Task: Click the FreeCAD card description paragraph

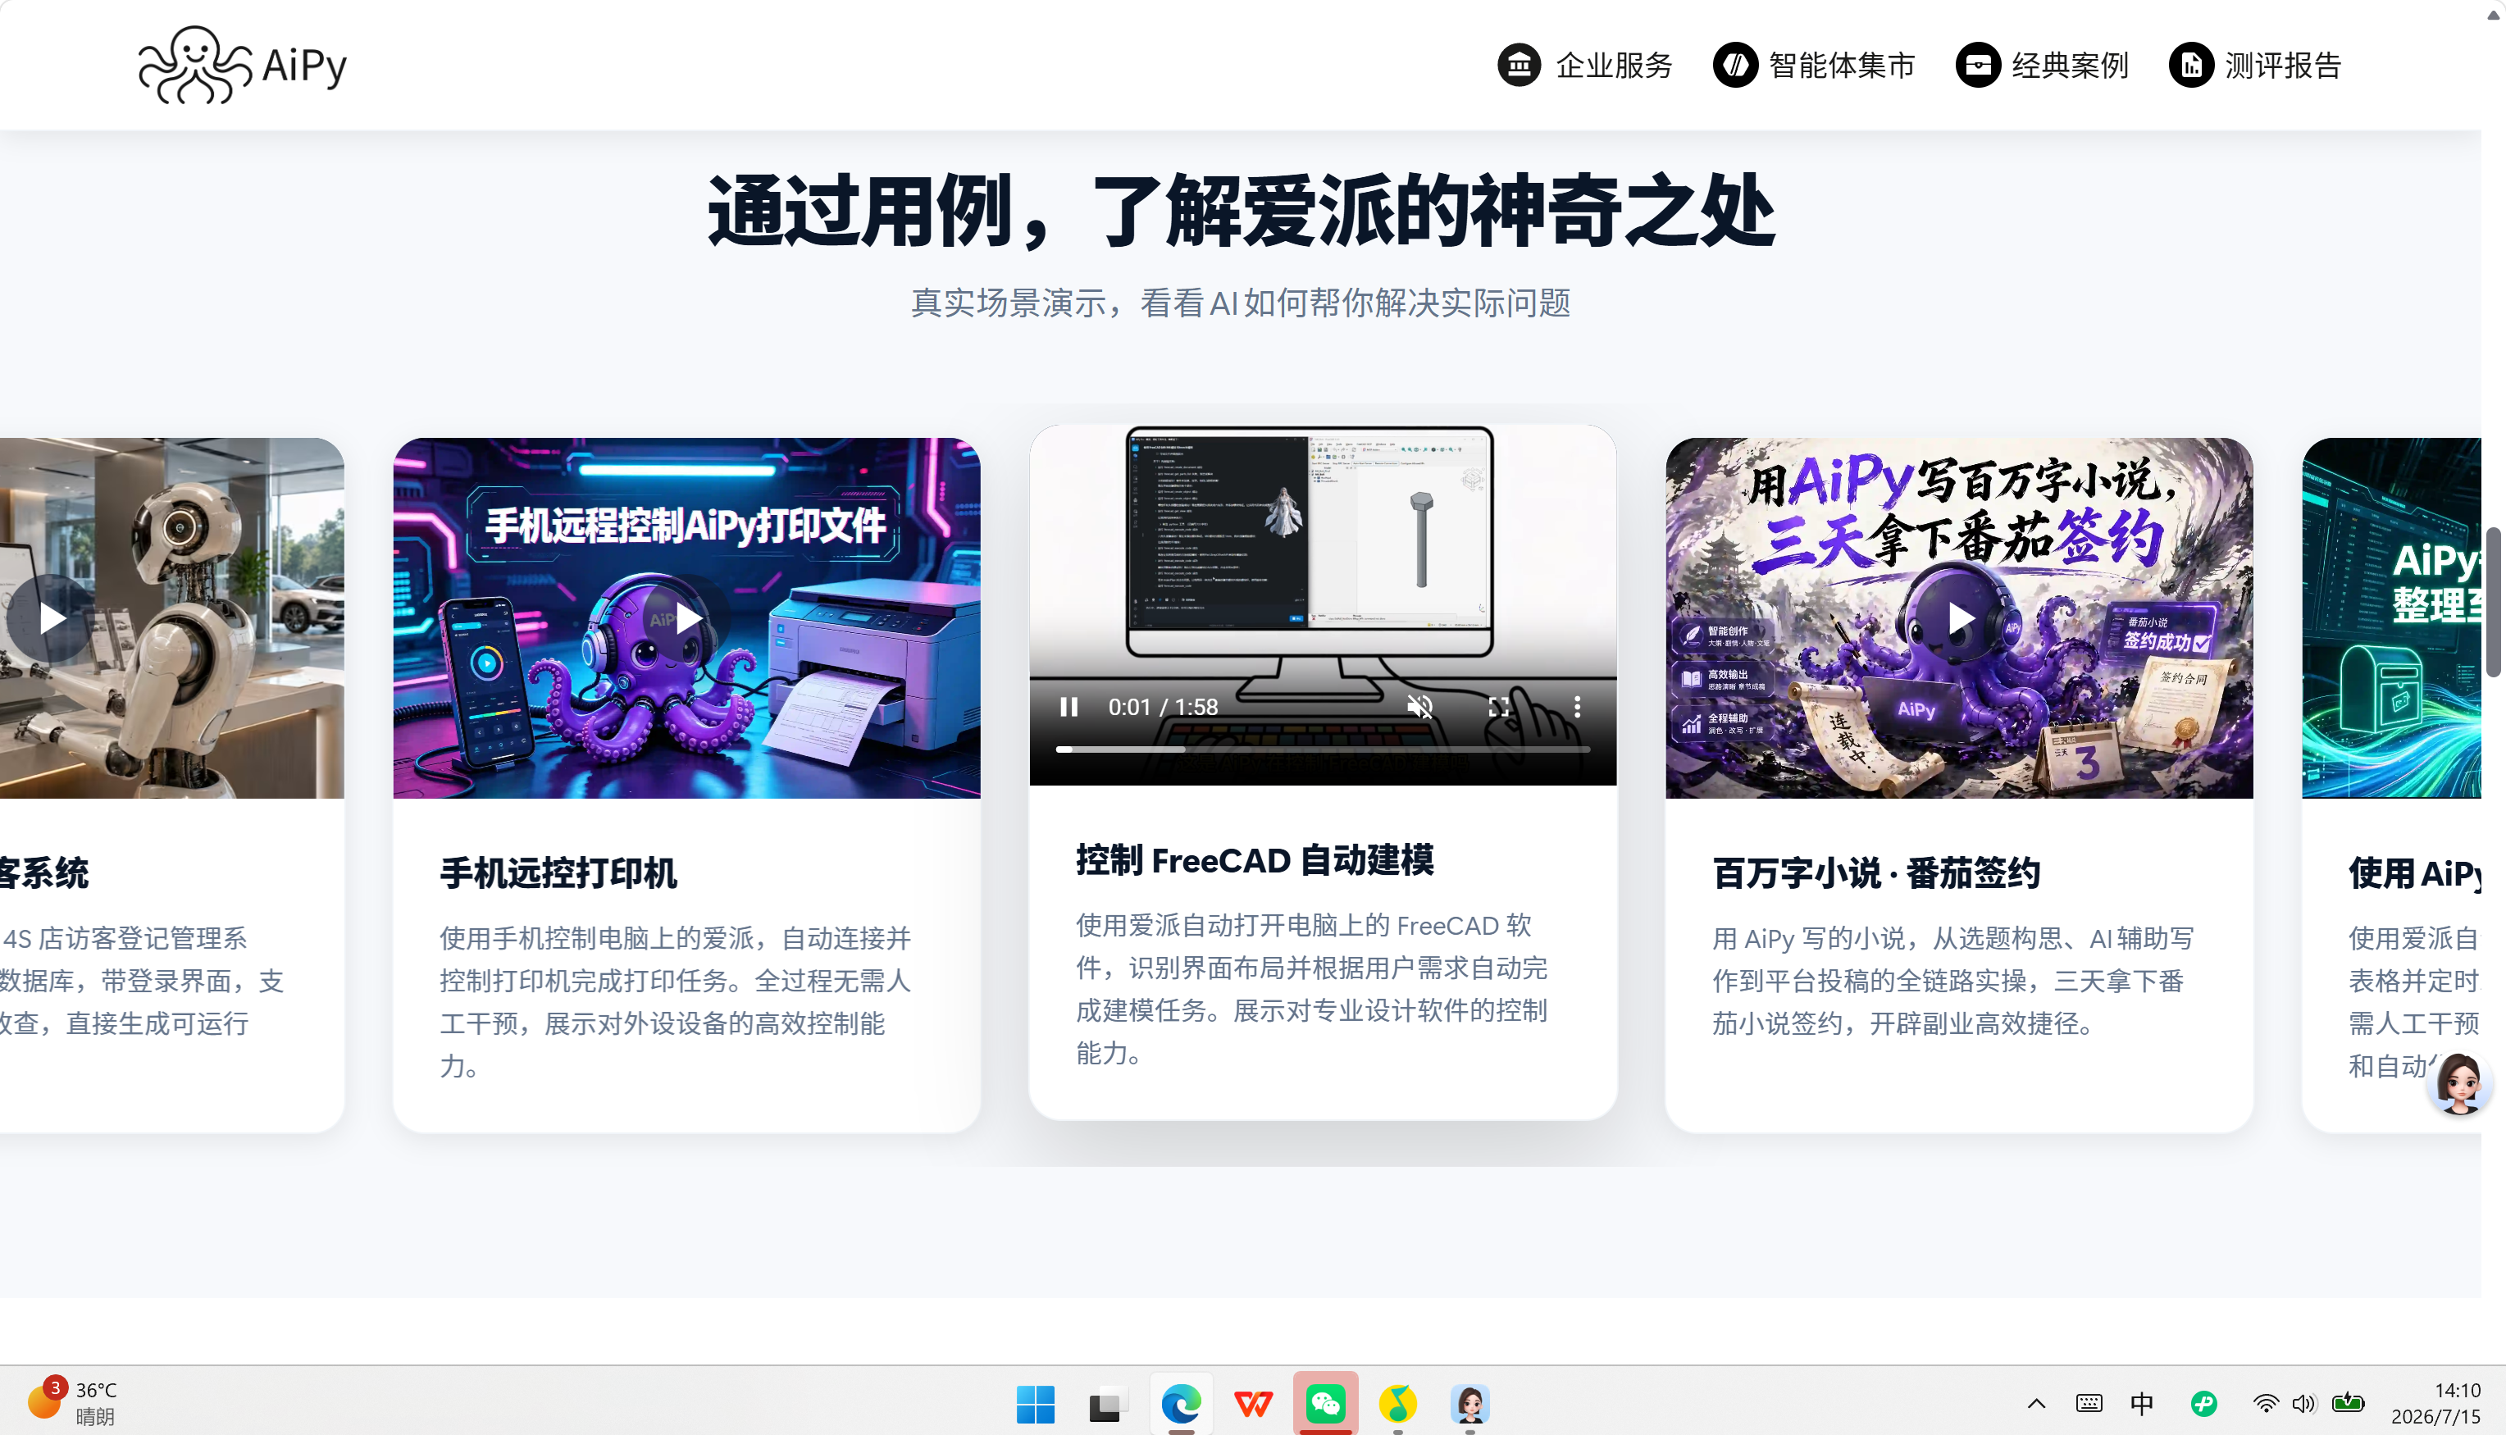Action: pos(1312,989)
